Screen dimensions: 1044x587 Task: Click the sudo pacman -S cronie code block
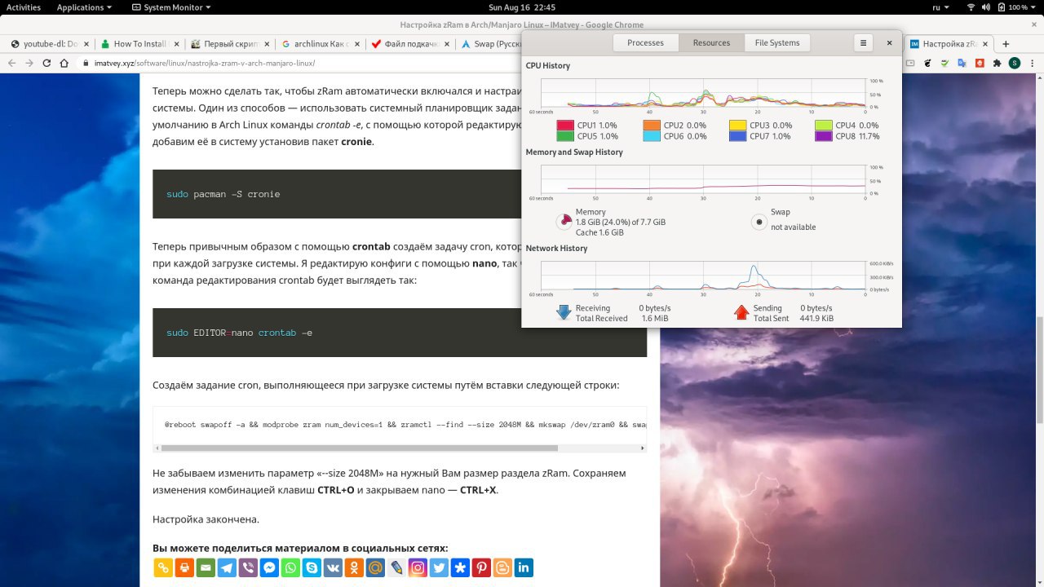pos(336,194)
